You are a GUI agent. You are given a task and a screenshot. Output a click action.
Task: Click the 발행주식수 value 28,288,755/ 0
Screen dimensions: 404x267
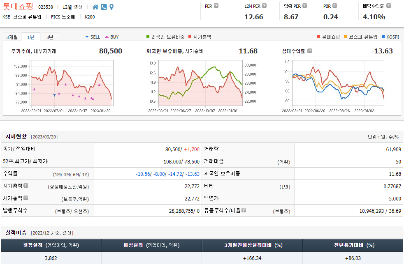(x=184, y=211)
